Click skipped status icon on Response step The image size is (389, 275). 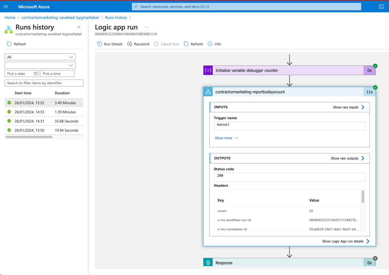[375, 258]
